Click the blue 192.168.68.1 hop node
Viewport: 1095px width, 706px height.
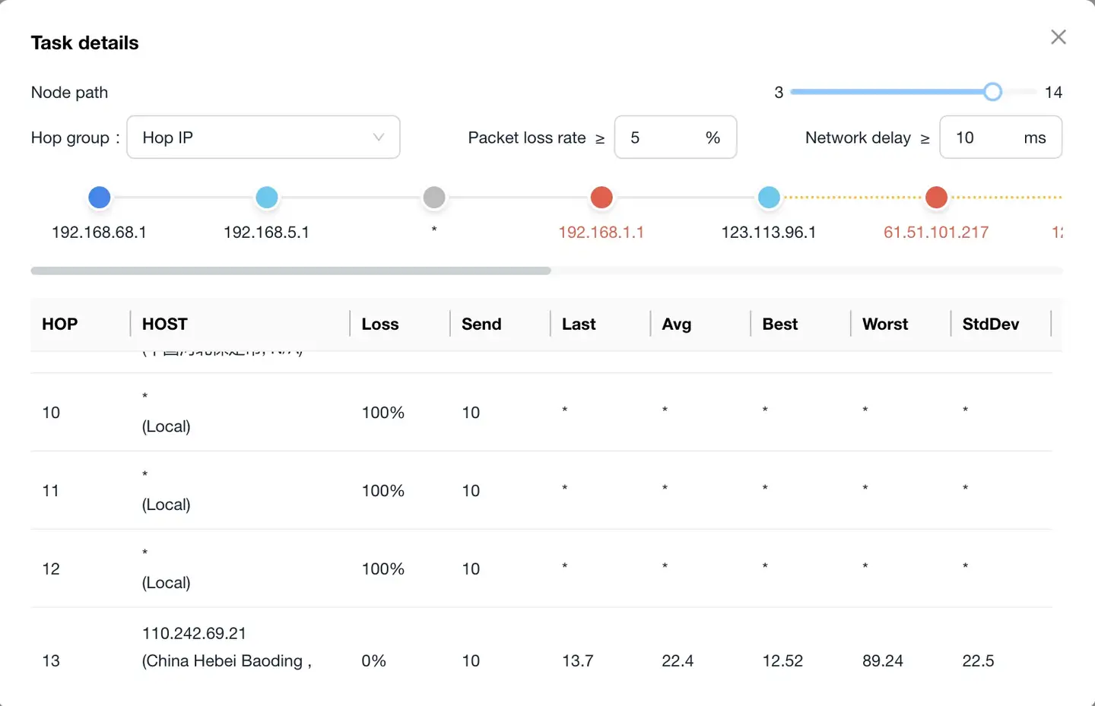coord(100,198)
